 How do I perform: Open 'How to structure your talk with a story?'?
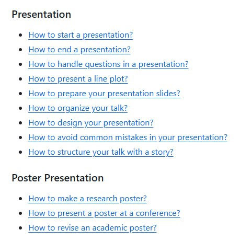101,152
